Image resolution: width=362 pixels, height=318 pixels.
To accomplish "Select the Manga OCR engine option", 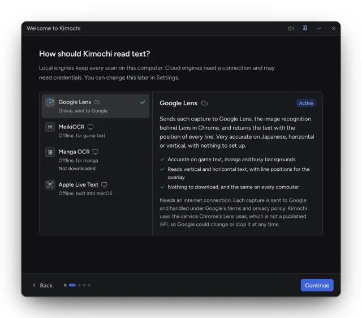I will (x=96, y=160).
